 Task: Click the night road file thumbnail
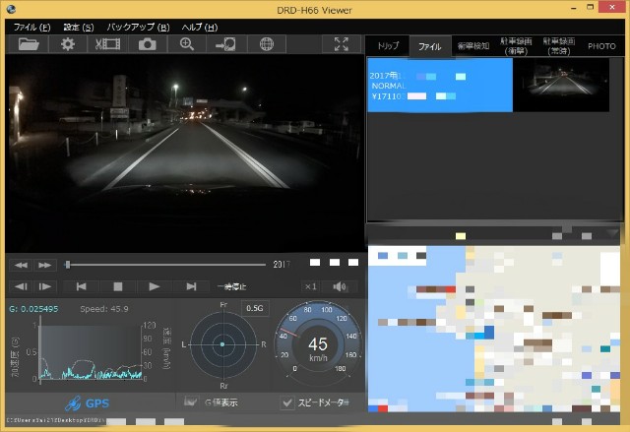561,85
